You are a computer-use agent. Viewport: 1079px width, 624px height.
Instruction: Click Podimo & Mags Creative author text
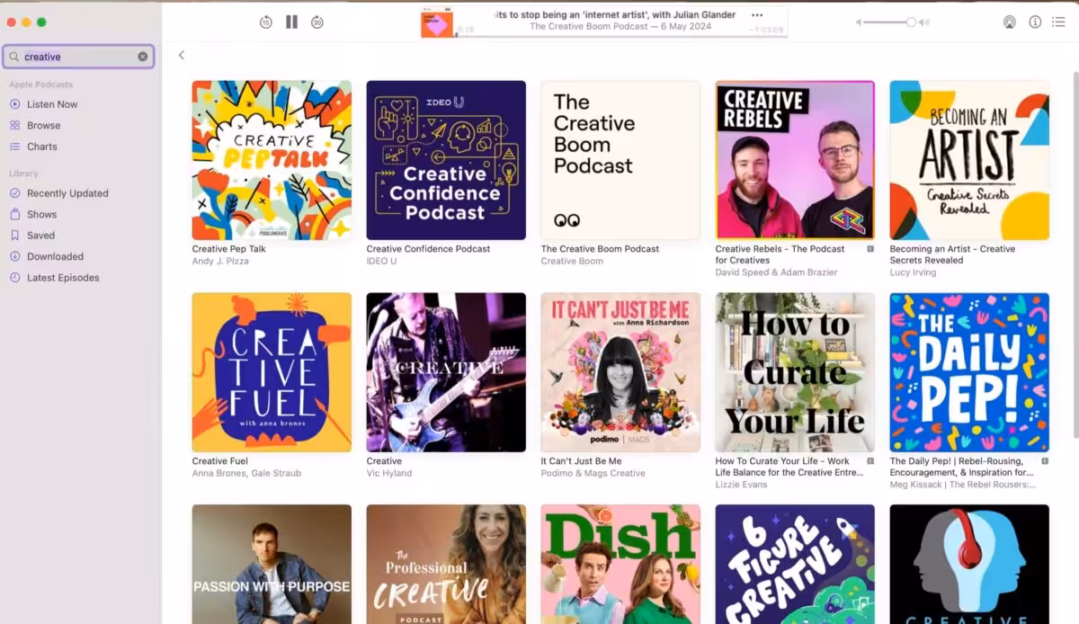coord(593,474)
